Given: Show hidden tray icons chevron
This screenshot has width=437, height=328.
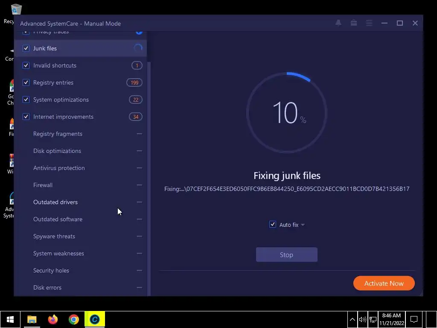Looking at the screenshot, I should coord(352,319).
